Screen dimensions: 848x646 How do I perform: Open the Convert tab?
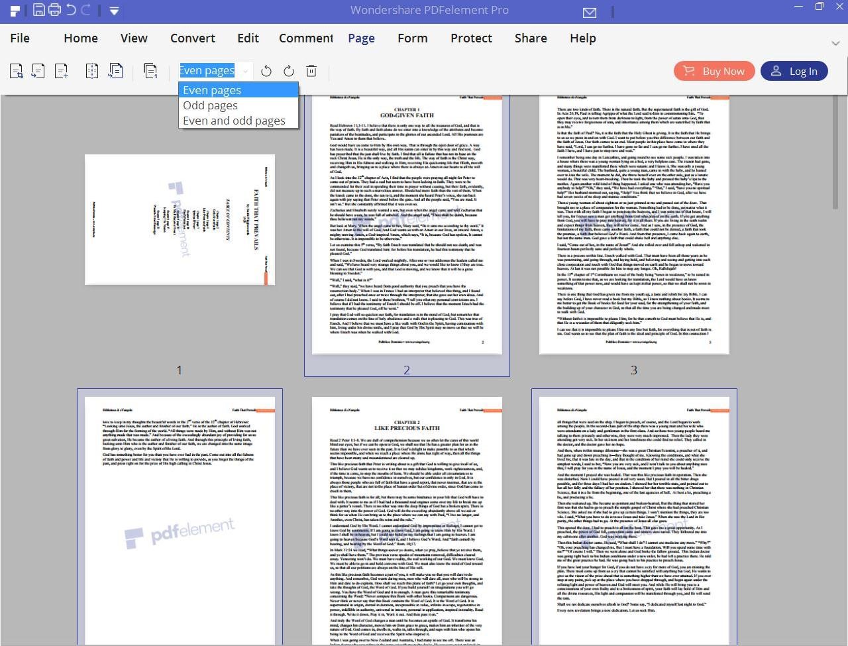[193, 38]
